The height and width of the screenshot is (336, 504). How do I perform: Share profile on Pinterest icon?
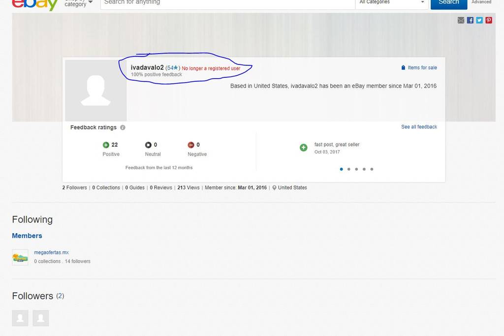(489, 20)
